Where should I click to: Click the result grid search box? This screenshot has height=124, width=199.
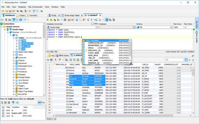[174, 60]
